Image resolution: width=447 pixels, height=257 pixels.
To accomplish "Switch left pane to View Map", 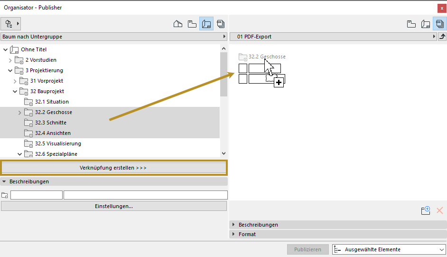I will tap(192, 24).
